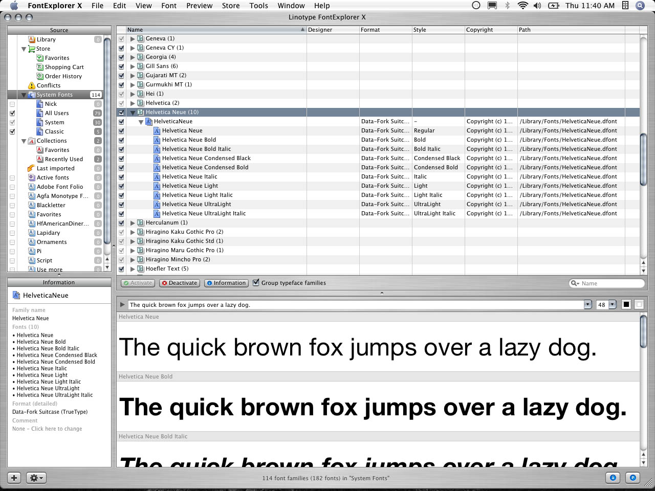Click the Gill Sans family icon
This screenshot has height=491, width=655.
click(x=140, y=66)
